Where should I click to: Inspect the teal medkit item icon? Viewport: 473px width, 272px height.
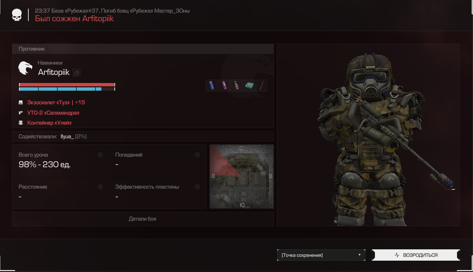click(249, 85)
